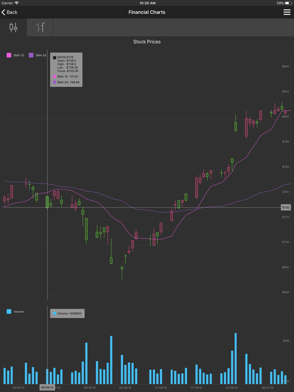
Task: Click the 06/06/2016 tooltip date
Action: coord(65,57)
